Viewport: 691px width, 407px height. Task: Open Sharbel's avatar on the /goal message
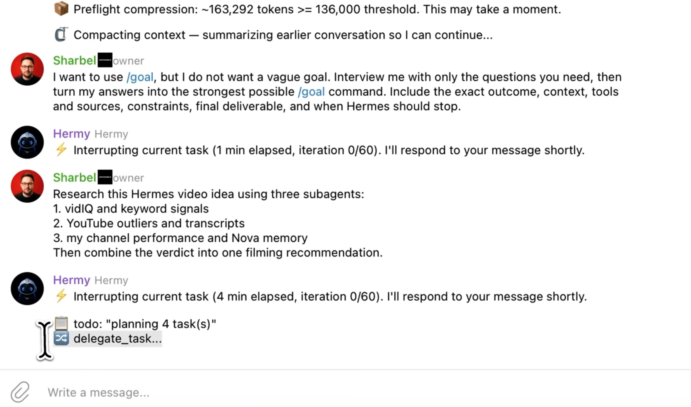pos(27,69)
